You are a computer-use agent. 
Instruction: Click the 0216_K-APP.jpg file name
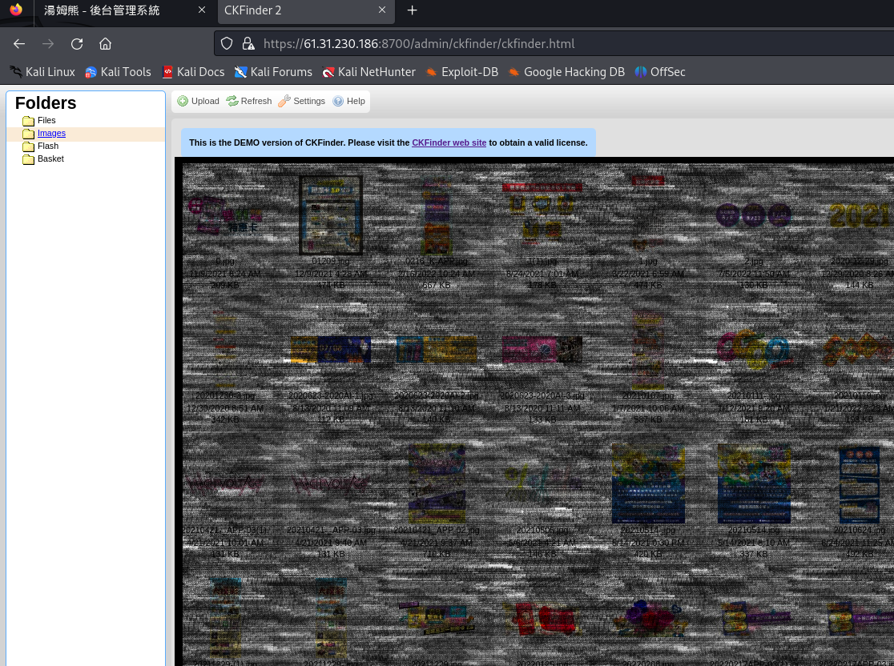coord(436,261)
